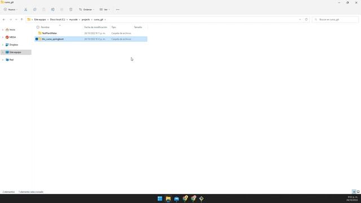
Task: Open the three-dots See more menu
Action: (118, 10)
